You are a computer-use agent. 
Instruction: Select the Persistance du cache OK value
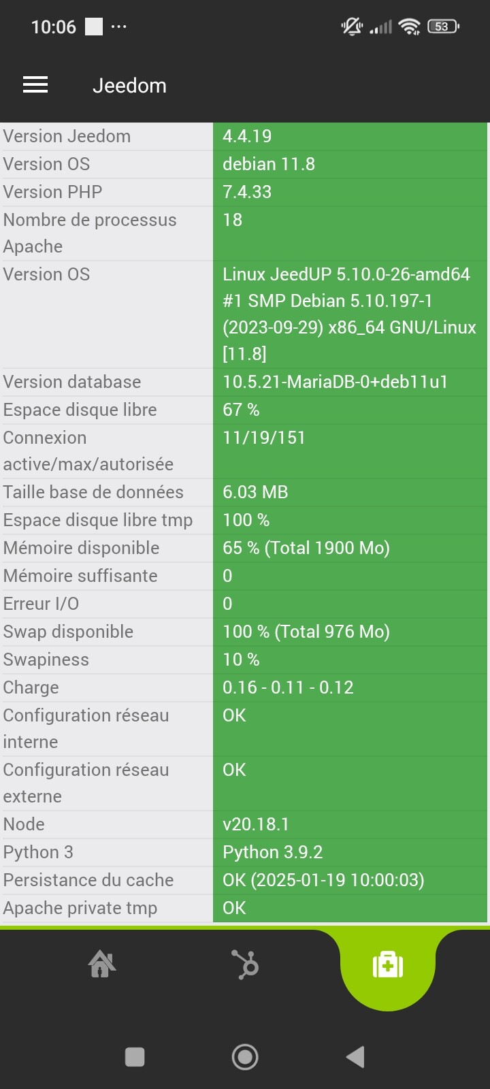[350, 880]
